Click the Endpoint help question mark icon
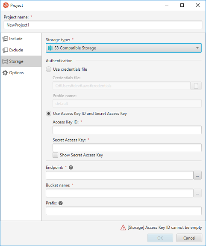Screen dimensions: 206x246 coord(71,168)
